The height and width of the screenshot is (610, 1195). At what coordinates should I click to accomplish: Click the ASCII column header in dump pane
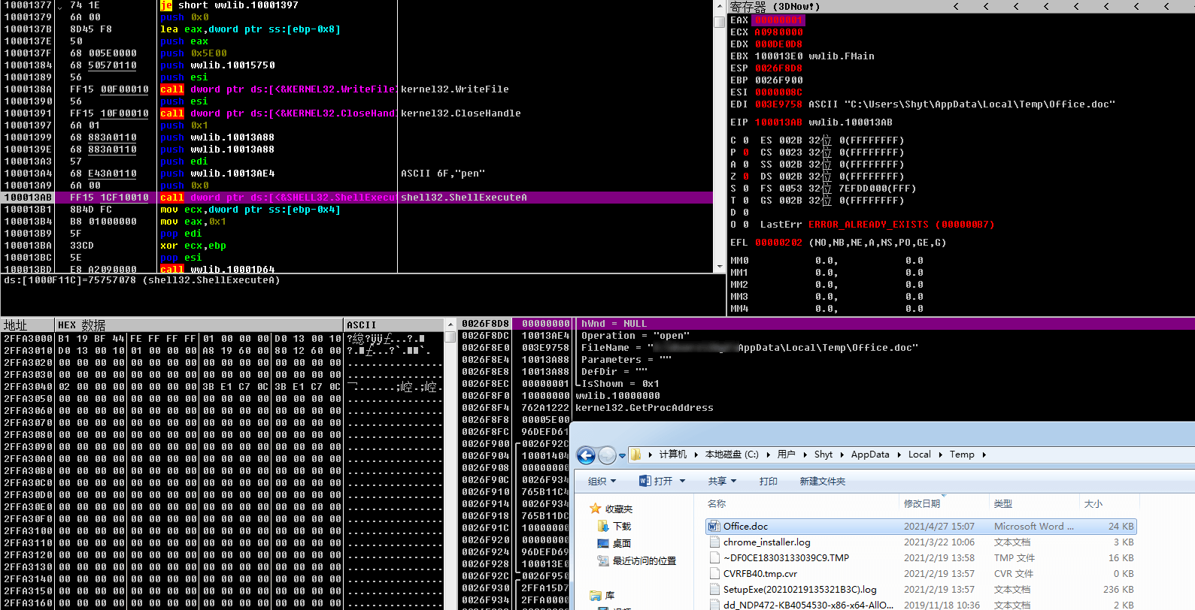(x=394, y=325)
